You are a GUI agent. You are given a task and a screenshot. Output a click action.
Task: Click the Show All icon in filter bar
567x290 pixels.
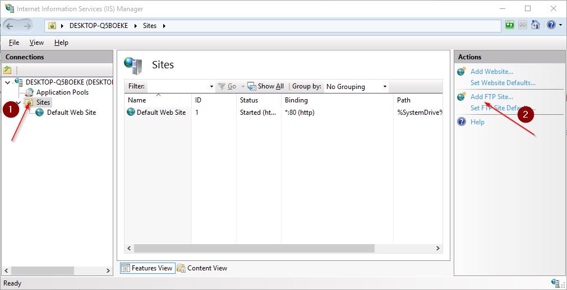(252, 86)
